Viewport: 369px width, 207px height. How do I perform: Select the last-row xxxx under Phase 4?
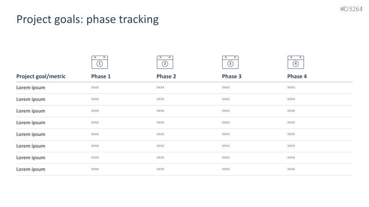click(291, 169)
